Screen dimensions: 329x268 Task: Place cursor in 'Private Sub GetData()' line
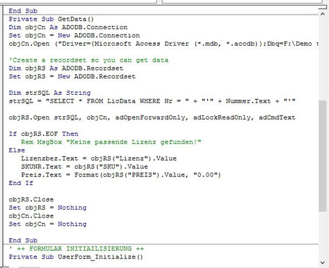[x=51, y=19]
